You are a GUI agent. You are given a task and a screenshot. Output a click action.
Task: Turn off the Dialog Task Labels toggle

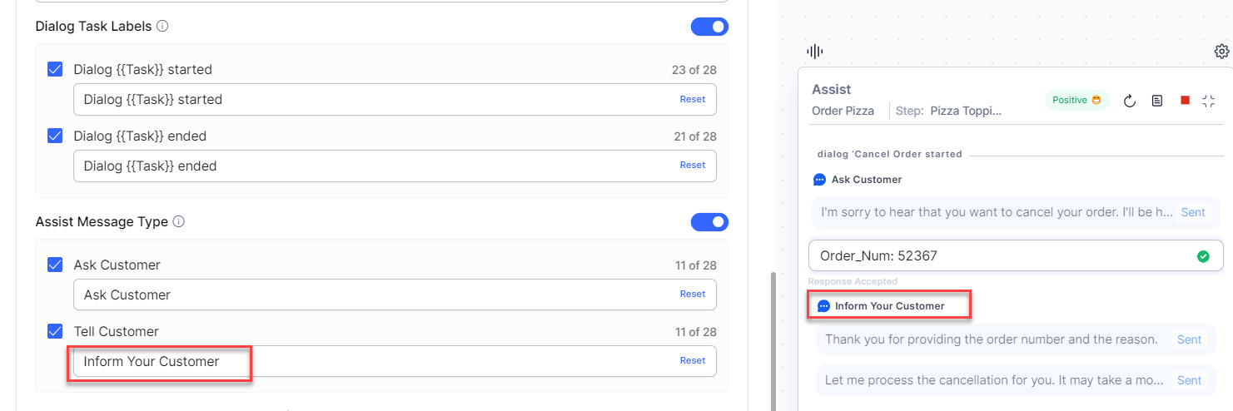tap(709, 27)
